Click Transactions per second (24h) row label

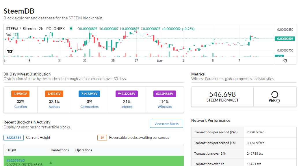216,132
